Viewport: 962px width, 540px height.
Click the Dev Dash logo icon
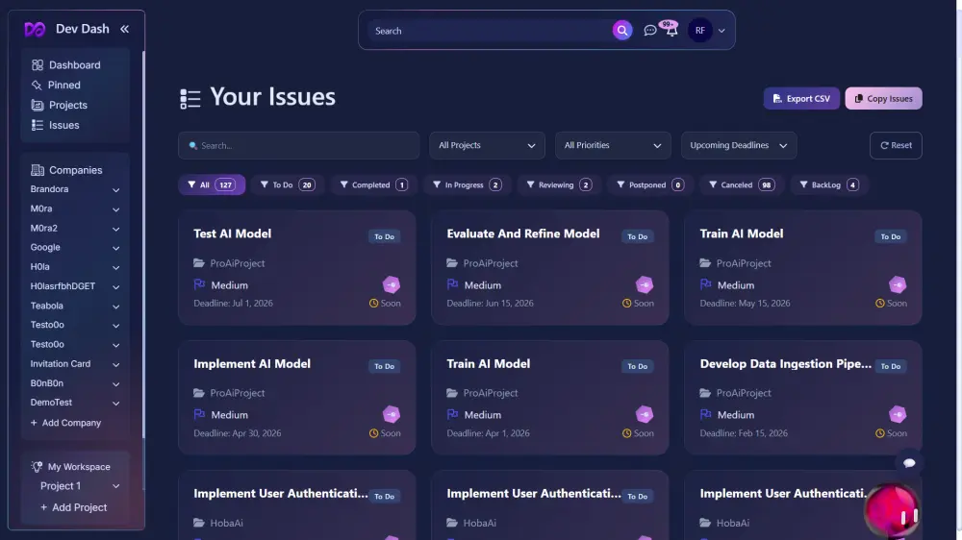point(35,29)
